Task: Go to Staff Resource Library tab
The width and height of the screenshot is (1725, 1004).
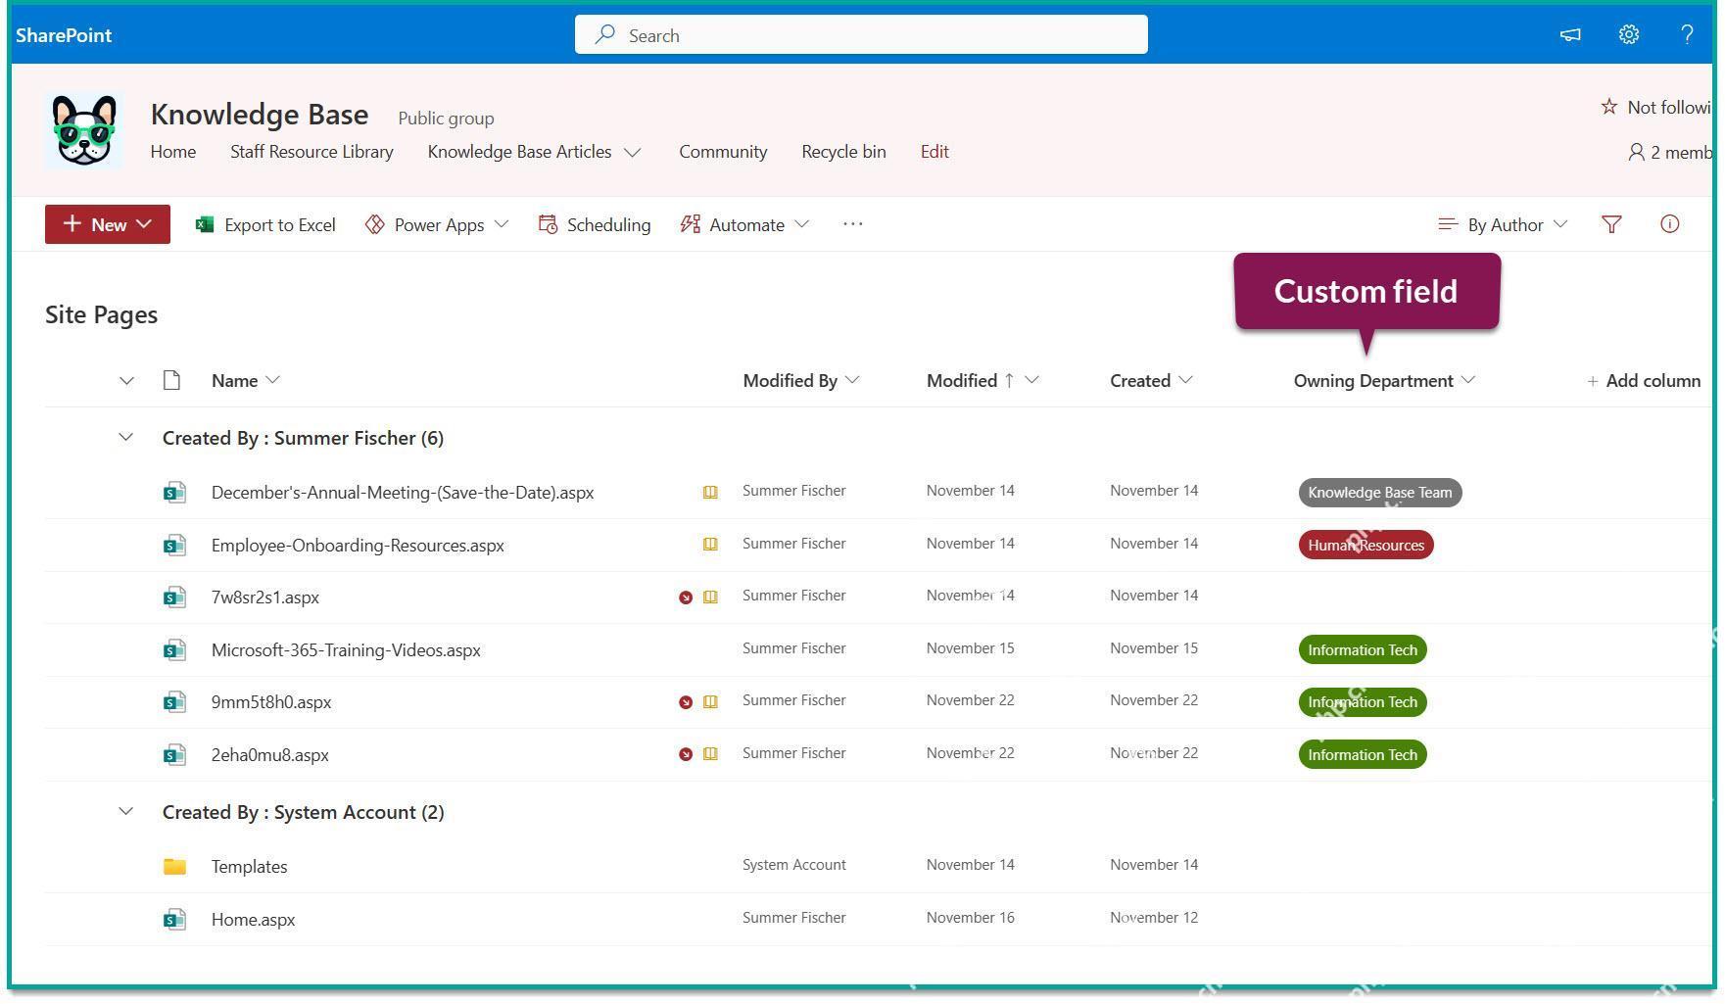Action: coord(311,152)
